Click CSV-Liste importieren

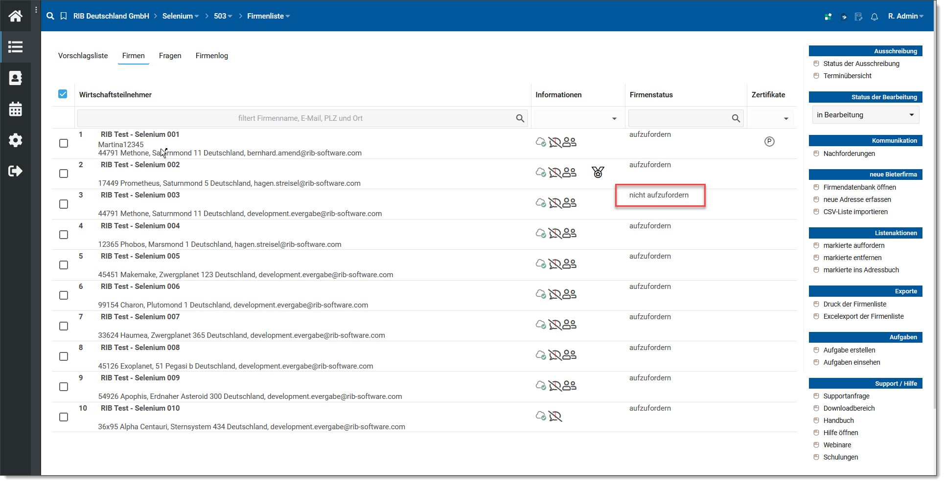855,212
